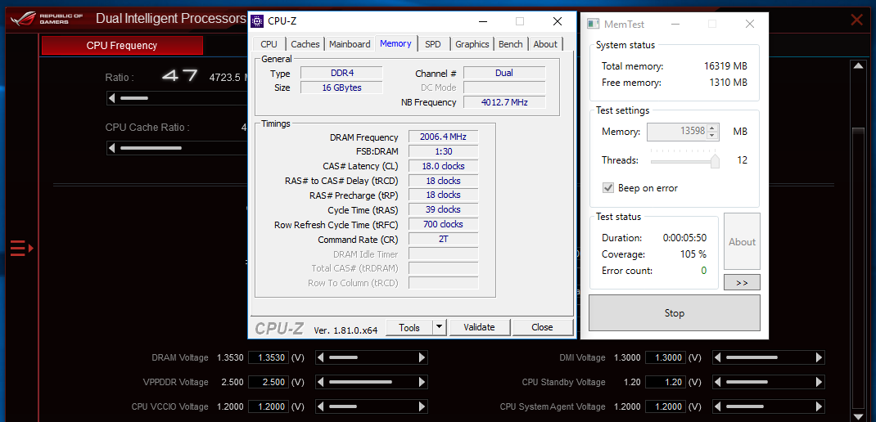
Task: Increase DRAM Voltage with right arrow
Action: pos(422,357)
